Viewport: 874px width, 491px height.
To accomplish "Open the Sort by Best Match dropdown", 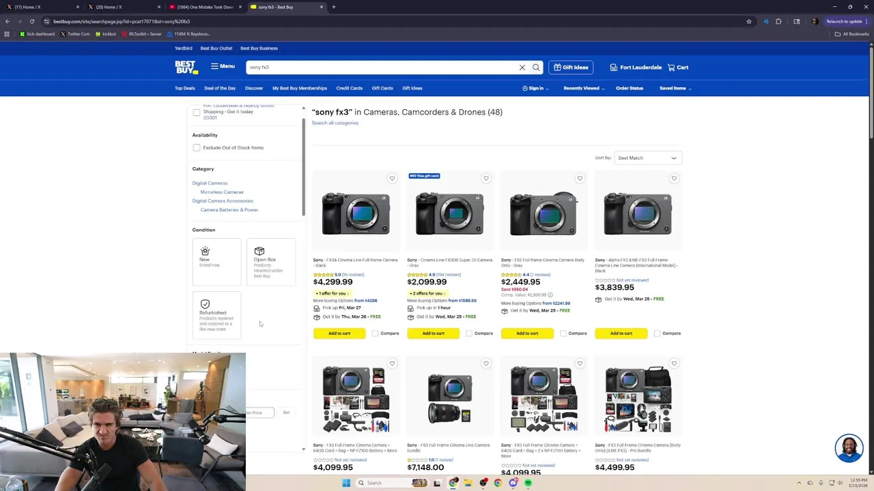I will coord(647,158).
